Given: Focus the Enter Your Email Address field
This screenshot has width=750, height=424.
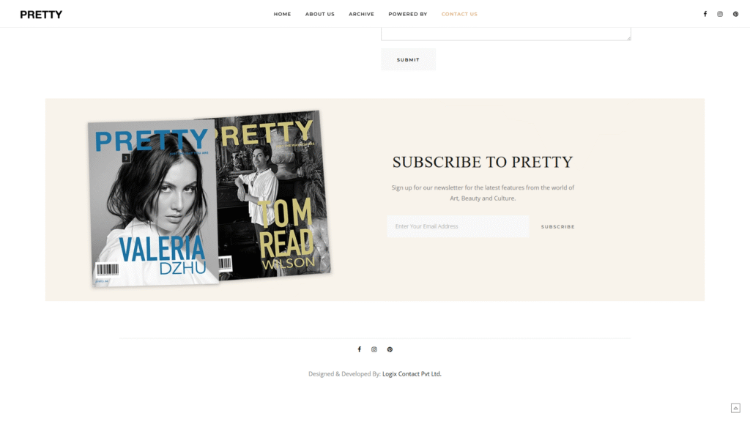Looking at the screenshot, I should pyautogui.click(x=458, y=226).
